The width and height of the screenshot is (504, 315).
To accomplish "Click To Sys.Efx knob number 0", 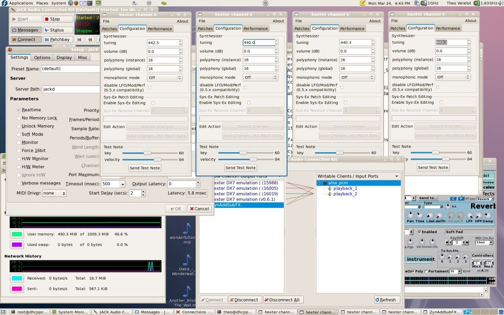I will pos(441,256).
